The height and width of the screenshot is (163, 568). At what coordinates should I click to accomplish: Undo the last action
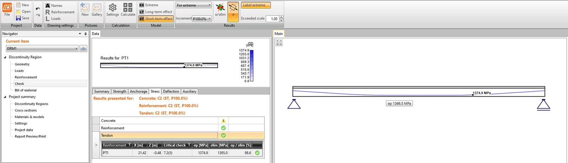tap(38, 9)
